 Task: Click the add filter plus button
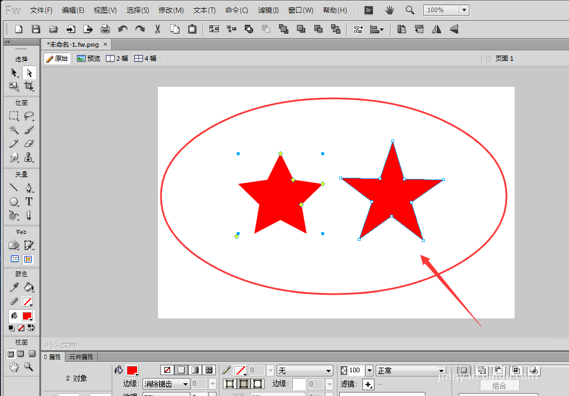tap(368, 384)
